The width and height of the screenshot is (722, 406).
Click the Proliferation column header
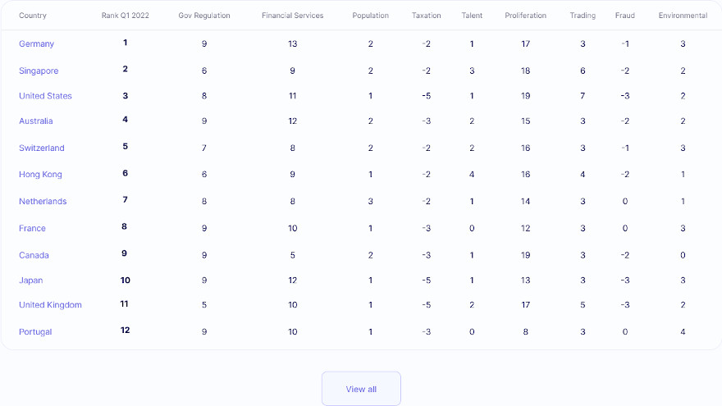pyautogui.click(x=525, y=16)
